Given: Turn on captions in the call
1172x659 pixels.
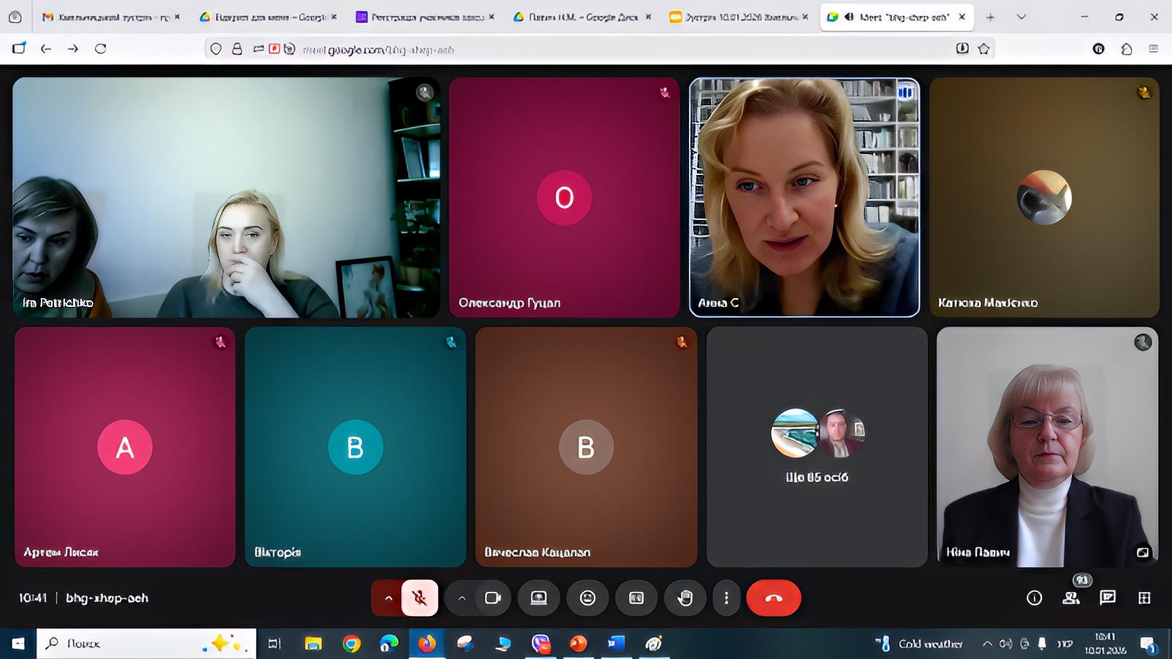Looking at the screenshot, I should (636, 598).
